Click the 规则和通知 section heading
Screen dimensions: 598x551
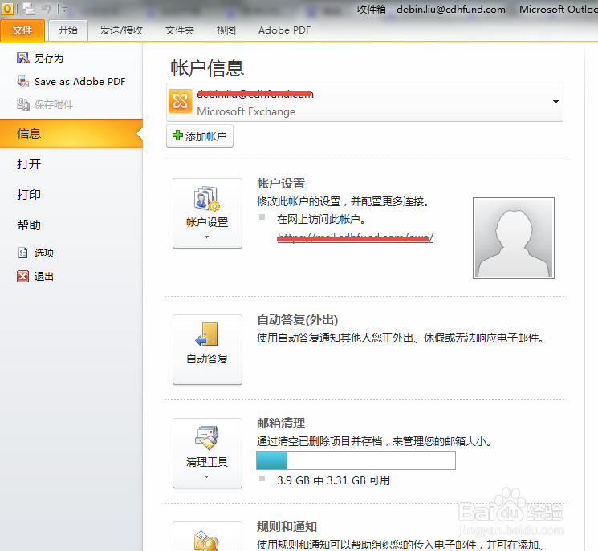click(x=287, y=527)
